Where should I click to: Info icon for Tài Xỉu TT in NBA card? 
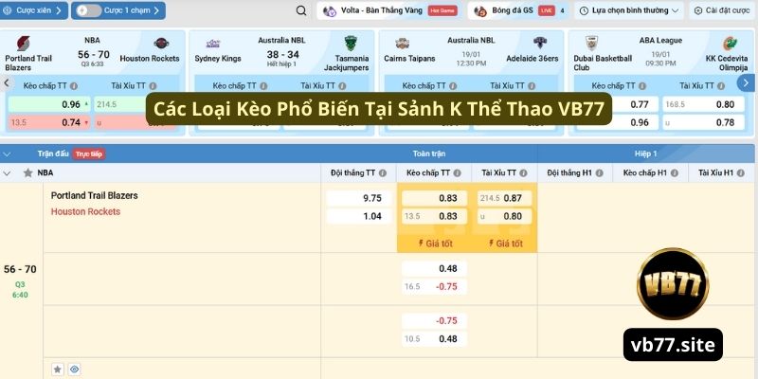click(x=153, y=86)
